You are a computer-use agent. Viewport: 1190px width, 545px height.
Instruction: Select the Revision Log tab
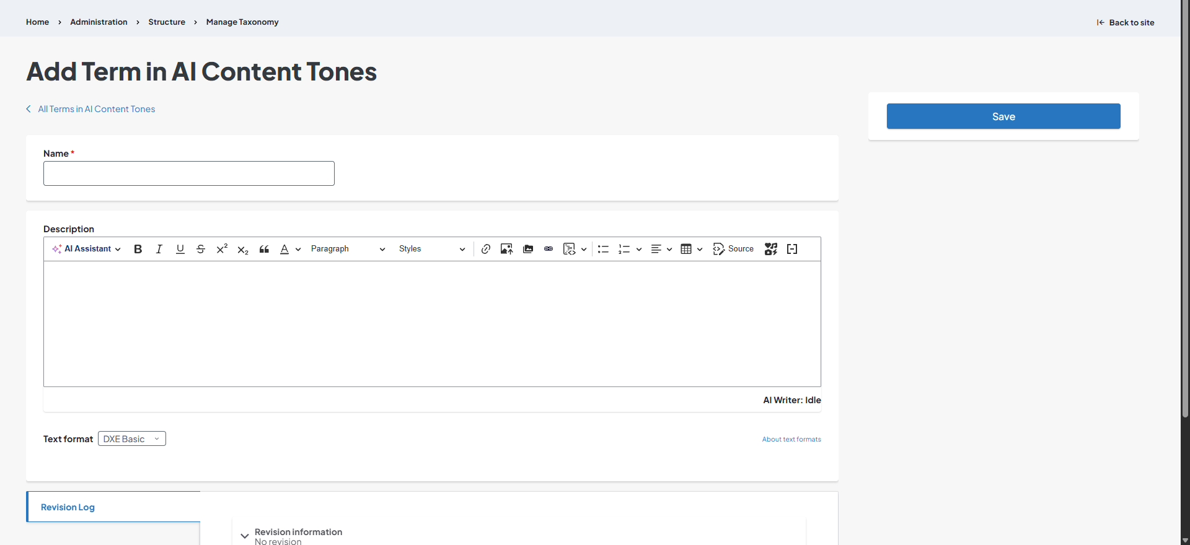pyautogui.click(x=68, y=507)
